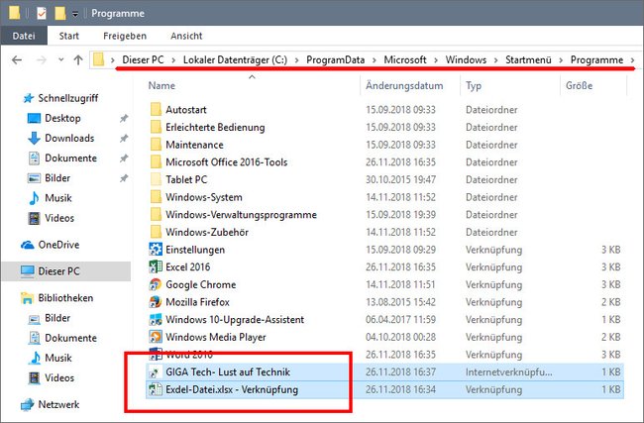Click the properties icon in title bar
Screen dimensions: 644x423
(42, 13)
